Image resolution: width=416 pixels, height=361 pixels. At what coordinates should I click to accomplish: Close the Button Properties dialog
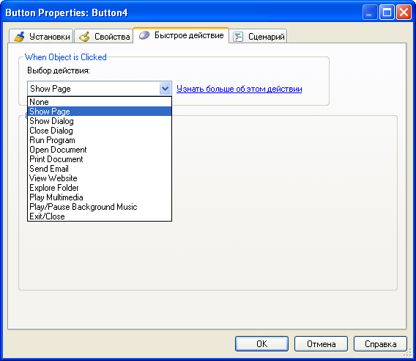pyautogui.click(x=404, y=12)
